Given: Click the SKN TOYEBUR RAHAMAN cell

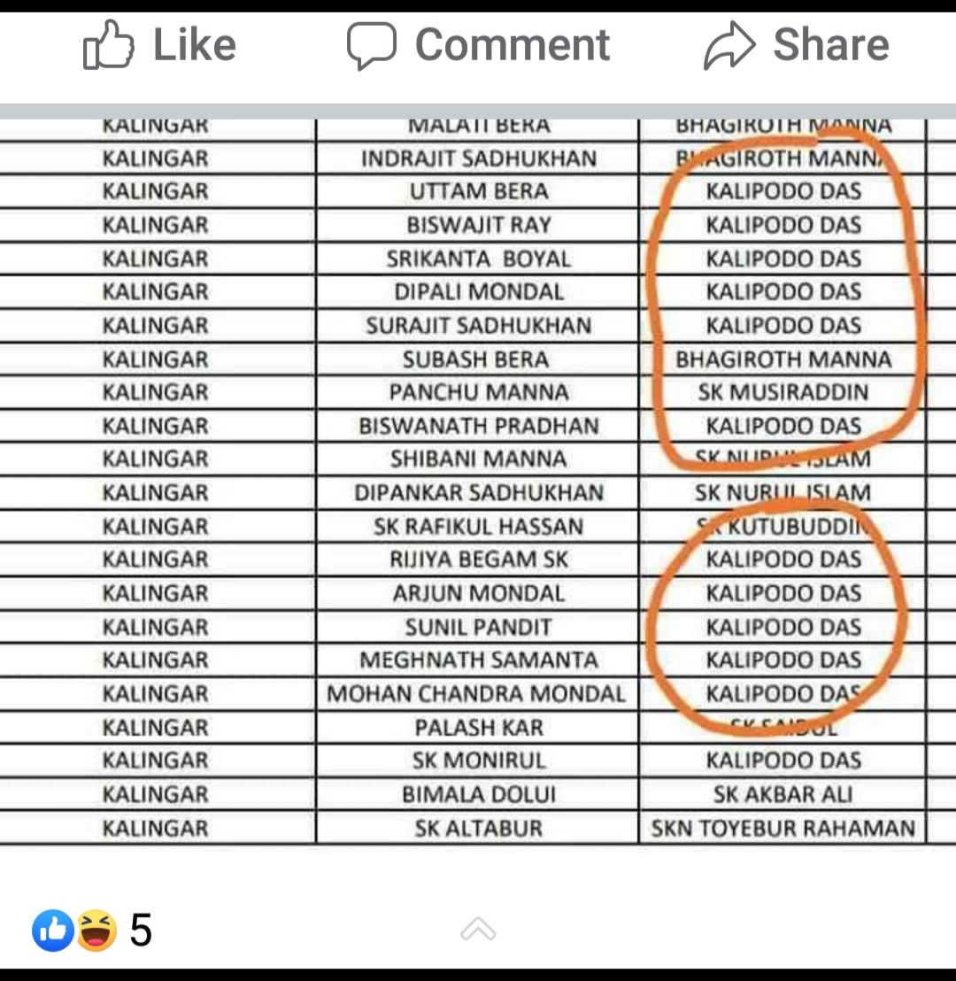Looking at the screenshot, I should tap(783, 828).
